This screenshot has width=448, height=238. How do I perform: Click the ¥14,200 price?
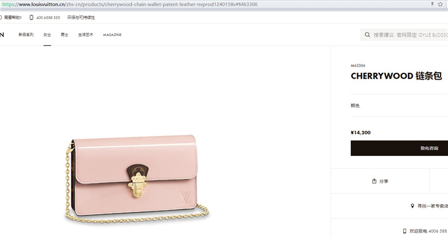(361, 132)
